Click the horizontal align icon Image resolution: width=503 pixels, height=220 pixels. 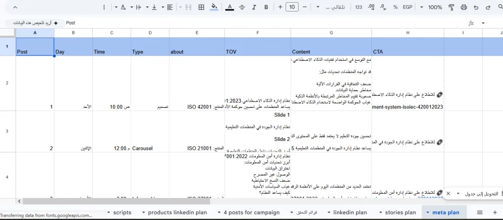pos(170,7)
